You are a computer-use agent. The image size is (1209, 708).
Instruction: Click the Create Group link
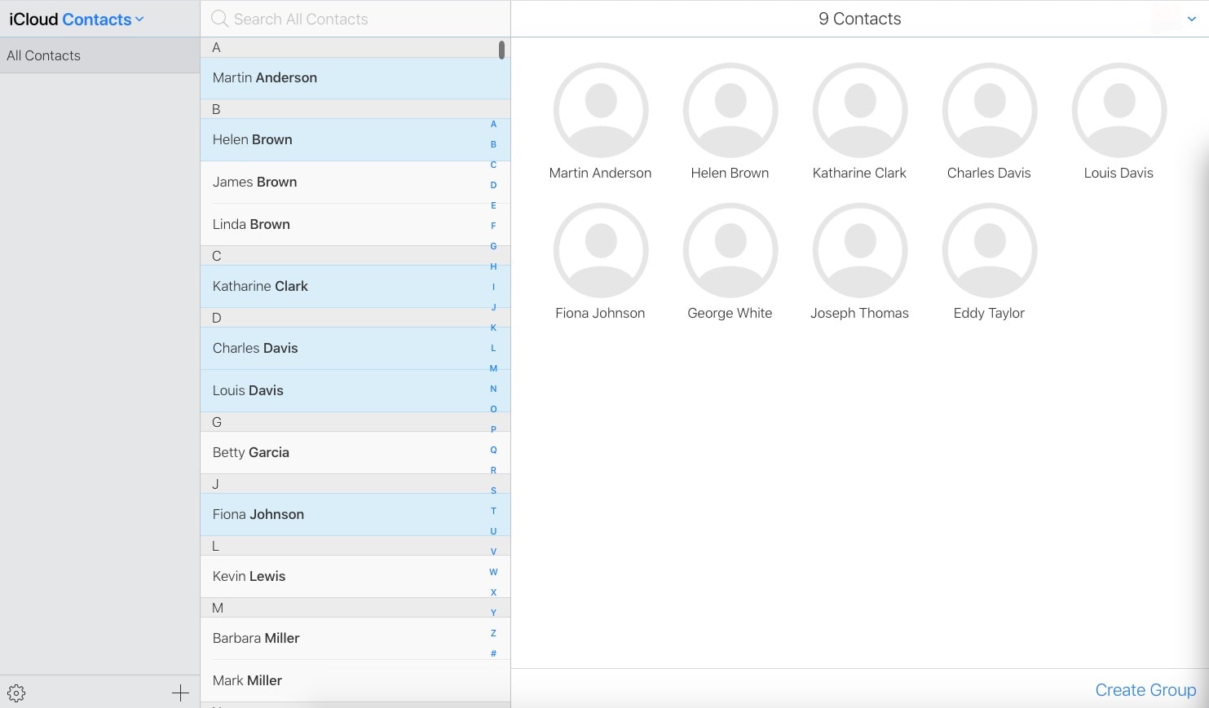[x=1145, y=690]
